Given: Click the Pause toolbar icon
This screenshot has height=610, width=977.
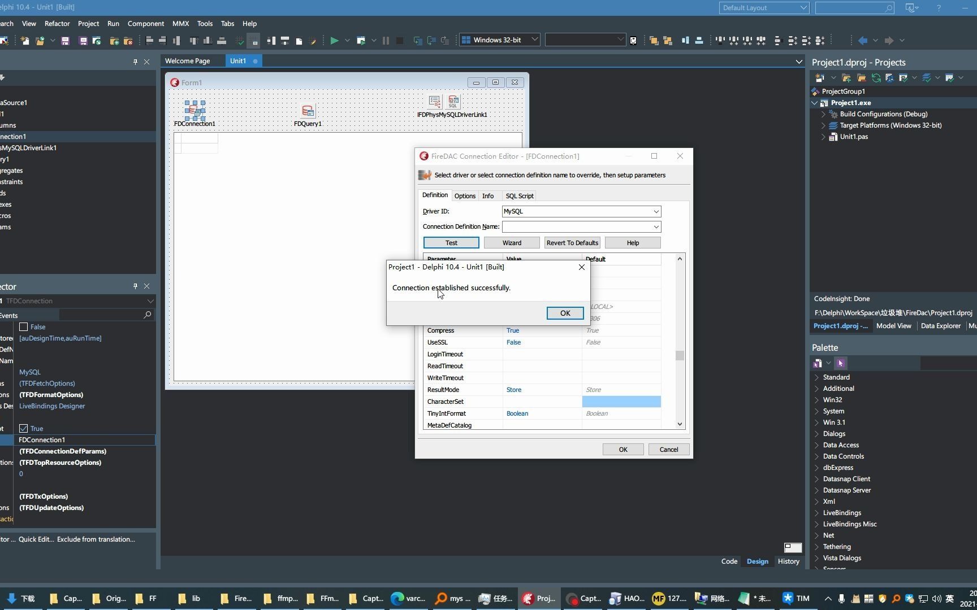Looking at the screenshot, I should [386, 41].
